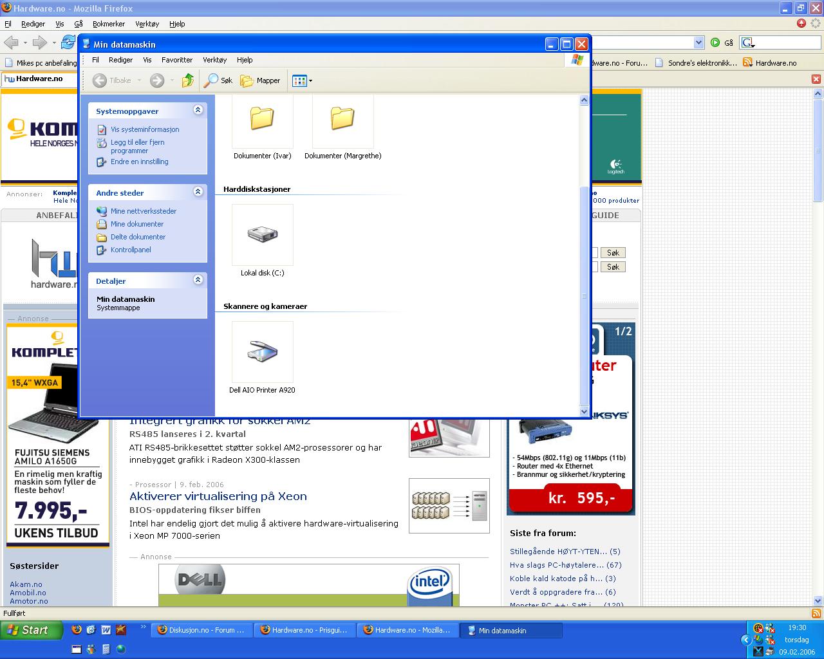Viewport: 824px width, 659px height.
Task: Click the globe icon in quick launch
Action: coord(120,649)
